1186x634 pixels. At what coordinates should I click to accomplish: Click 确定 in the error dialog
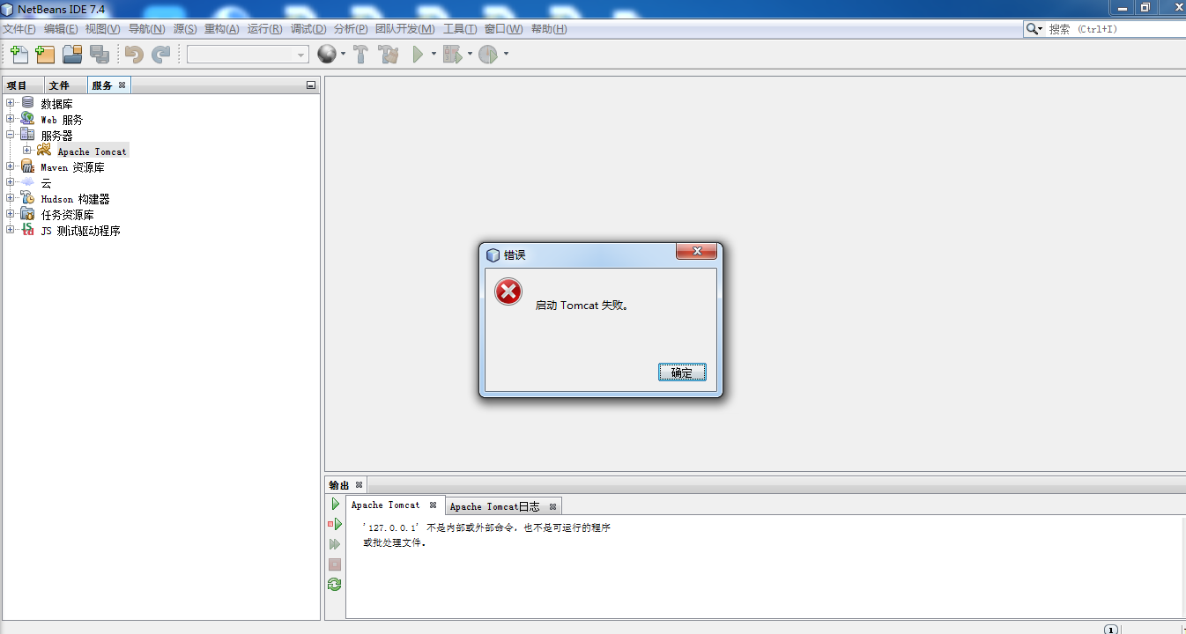tap(682, 372)
